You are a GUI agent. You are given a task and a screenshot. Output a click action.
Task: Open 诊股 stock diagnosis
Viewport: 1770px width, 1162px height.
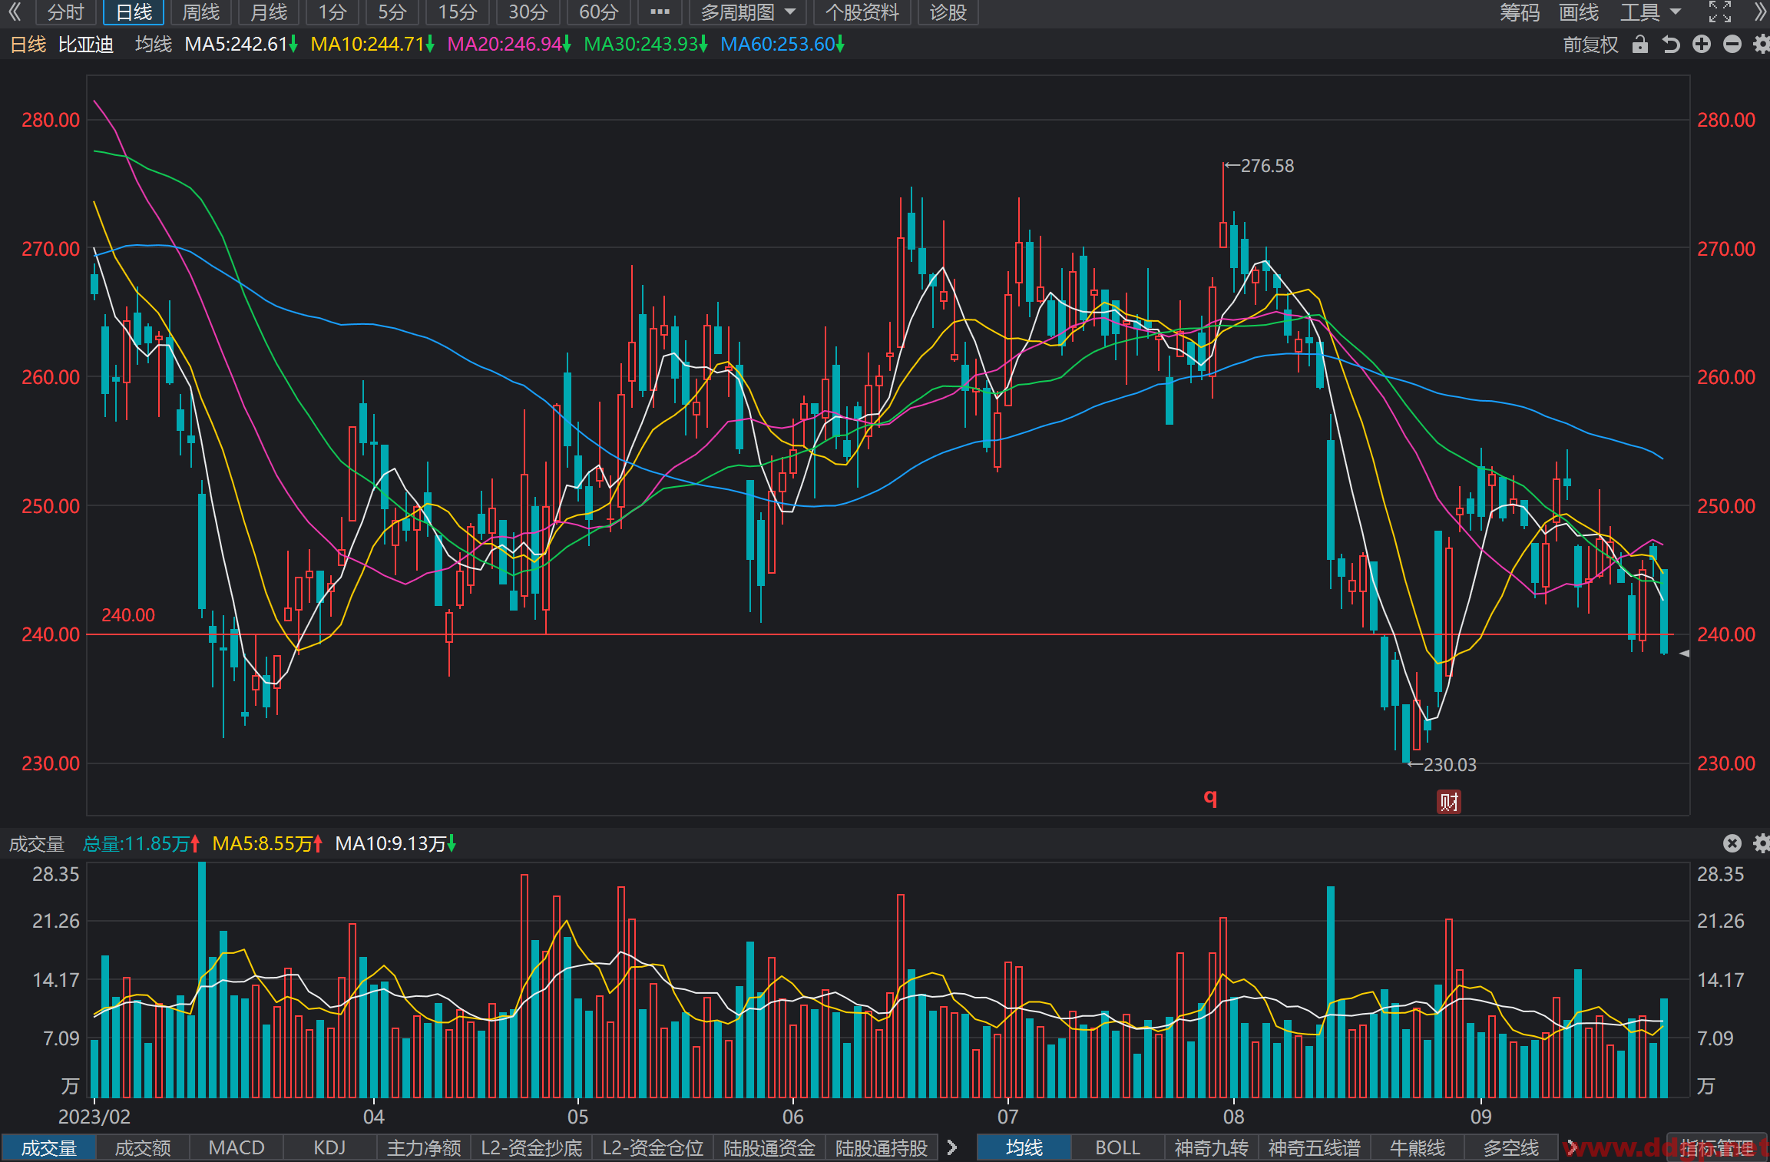(948, 12)
